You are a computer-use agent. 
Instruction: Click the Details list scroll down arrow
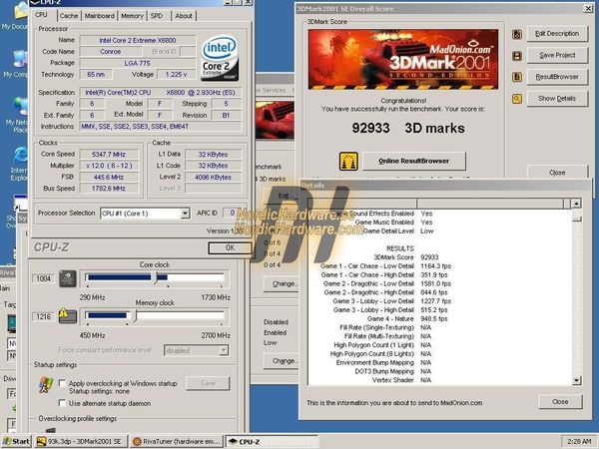pyautogui.click(x=576, y=380)
